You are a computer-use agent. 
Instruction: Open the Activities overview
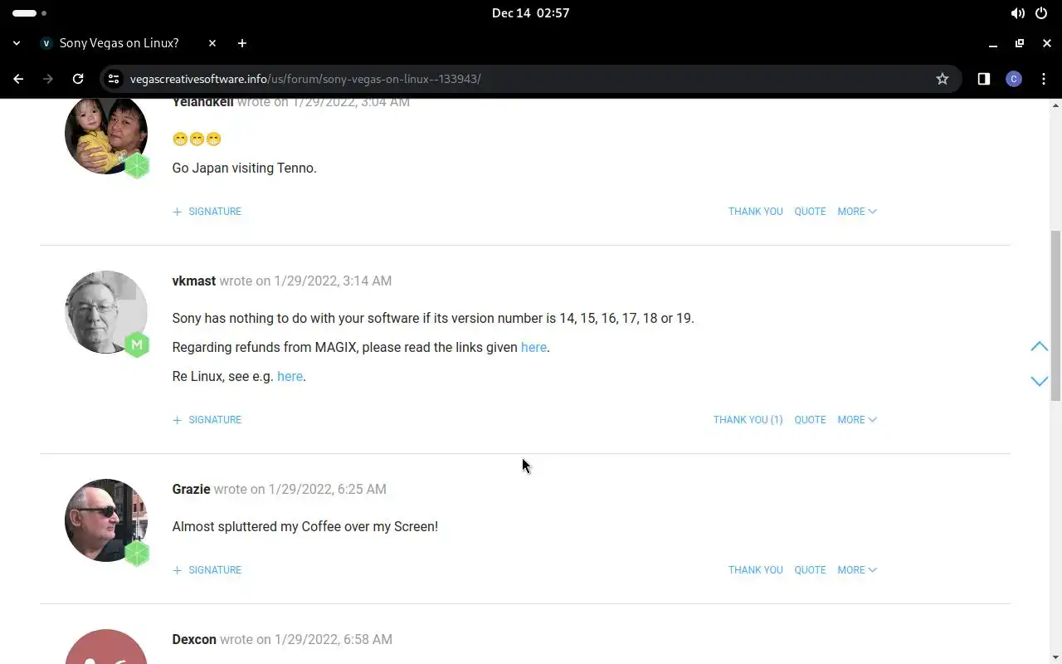click(x=30, y=13)
